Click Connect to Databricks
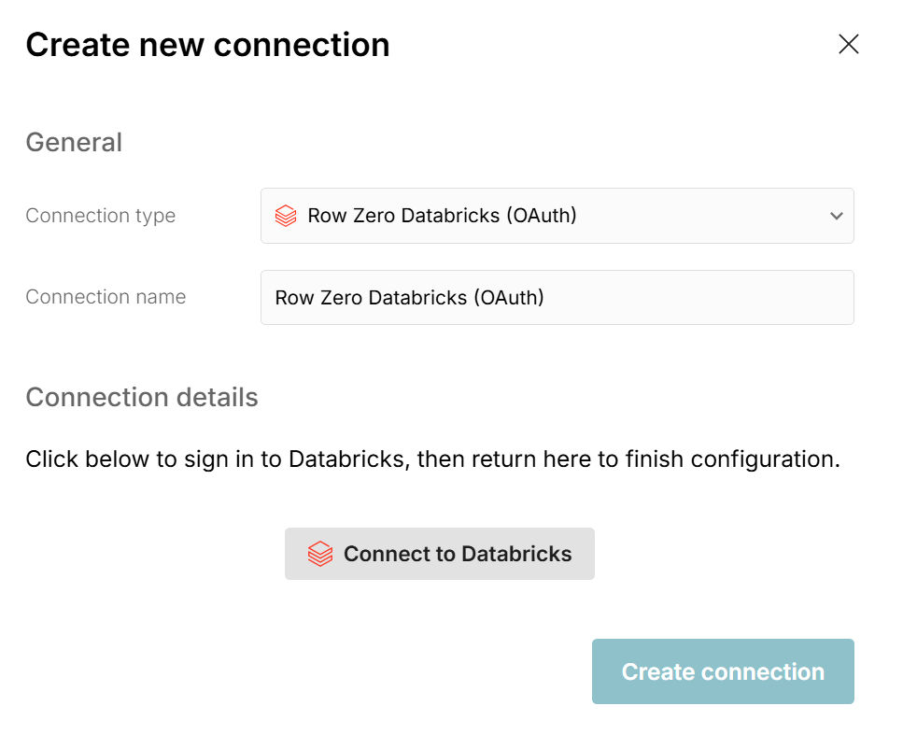 click(x=439, y=553)
